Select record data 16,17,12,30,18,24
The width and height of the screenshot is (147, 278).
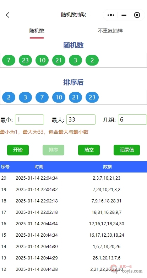pyautogui.click(x=107, y=235)
